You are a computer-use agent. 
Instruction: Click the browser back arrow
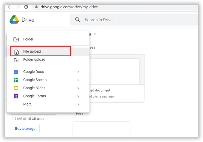[10, 7]
